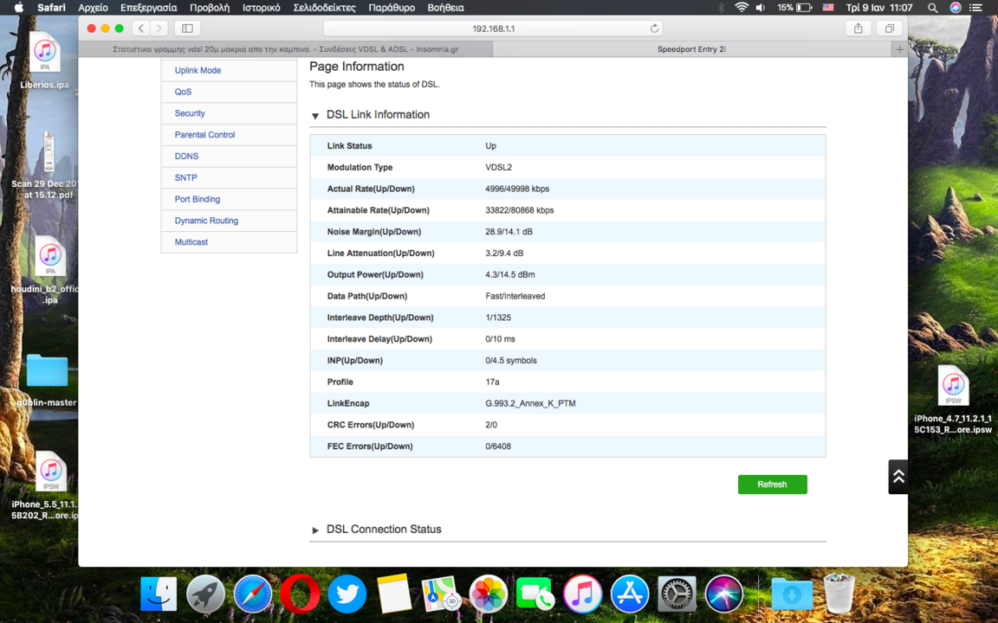998x623 pixels.
Task: Open Spotlight search in the menu bar
Action: coord(932,8)
